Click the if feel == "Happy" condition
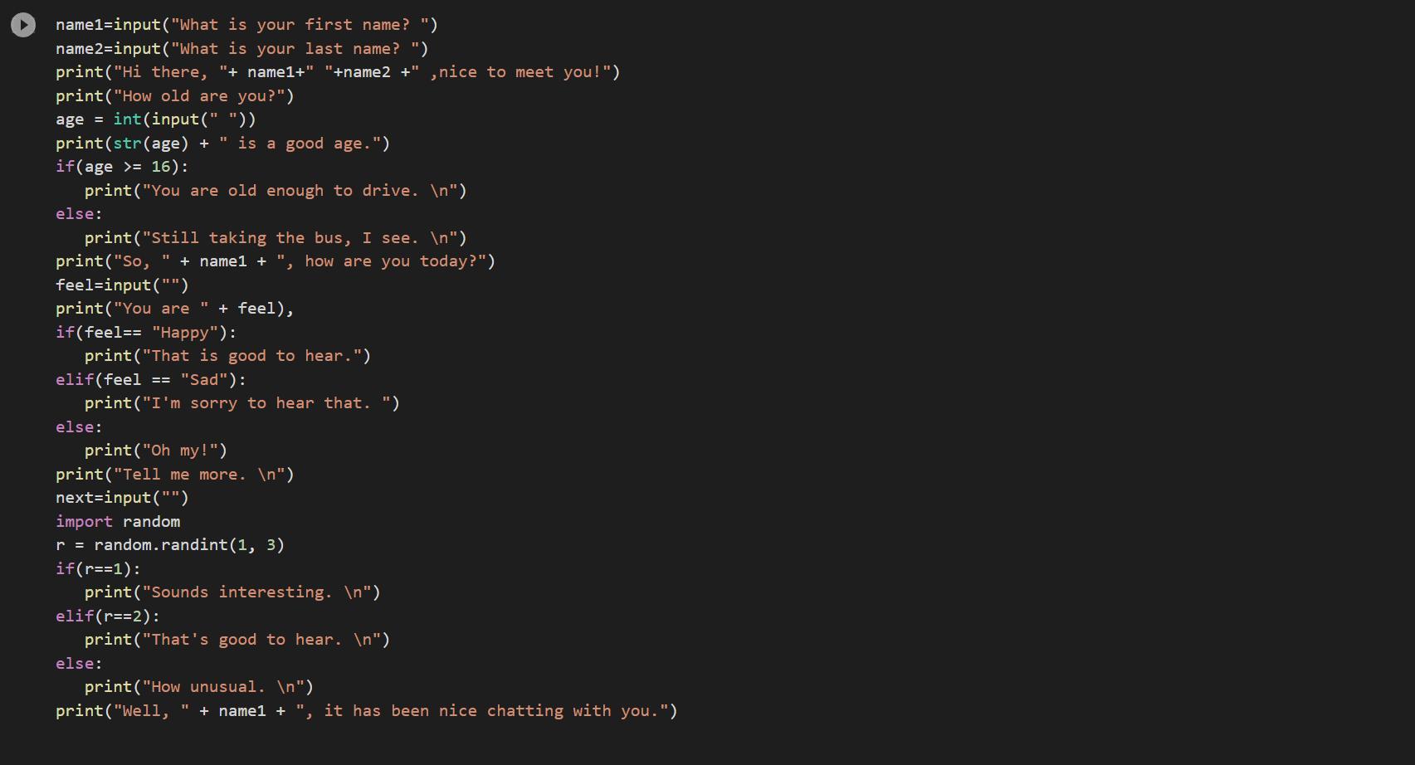Screen dimensions: 1415x765 pos(146,333)
